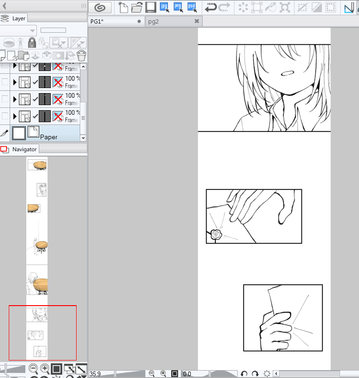
Task: Export the page as png
Action: (178, 7)
